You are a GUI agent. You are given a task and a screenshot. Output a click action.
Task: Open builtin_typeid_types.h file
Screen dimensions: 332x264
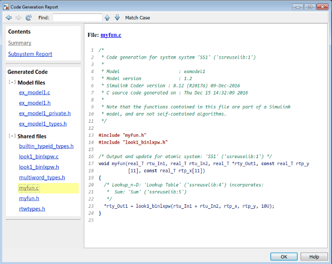pyautogui.click(x=46, y=146)
